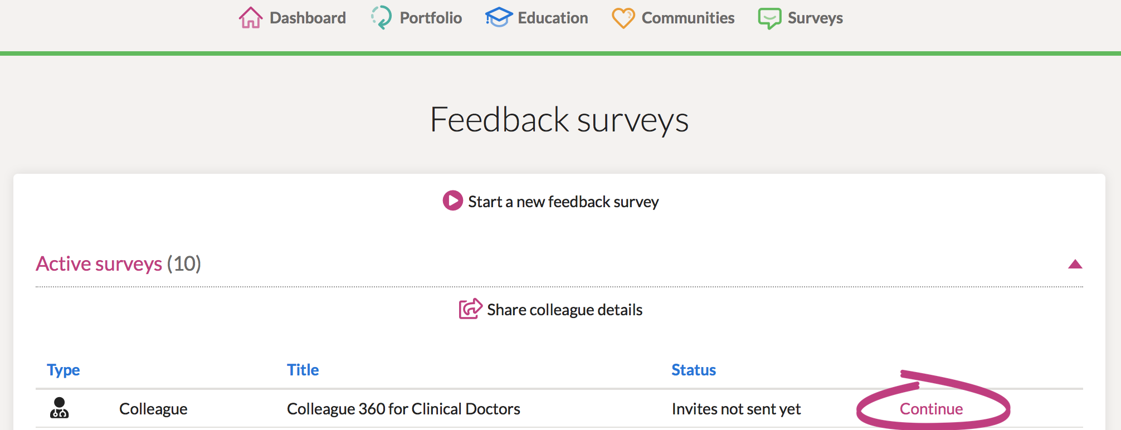This screenshot has width=1121, height=430.
Task: Toggle the Active surveys (10) heading
Action: (118, 263)
